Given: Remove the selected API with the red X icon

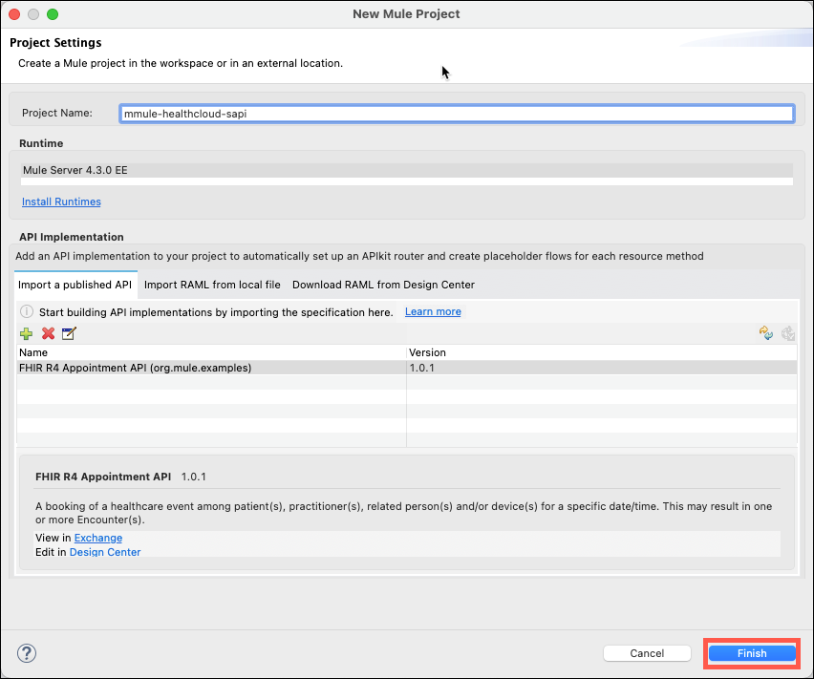Looking at the screenshot, I should [x=49, y=333].
